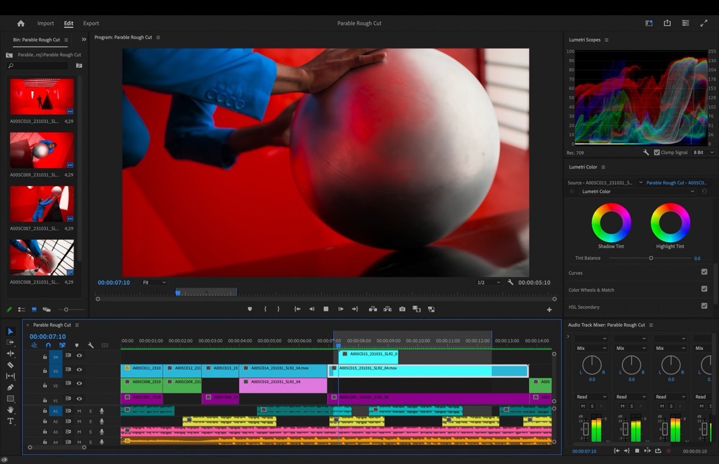
Task: Select the Razor tool in the tools panel
Action: click(x=10, y=365)
